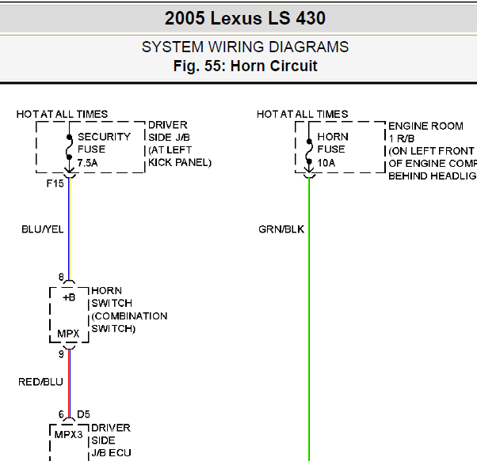Click the 'DRIVER SIDE J/B (AT LEFT KICK PANEL)' label
Screen dimensions: 477x461
tap(180, 144)
